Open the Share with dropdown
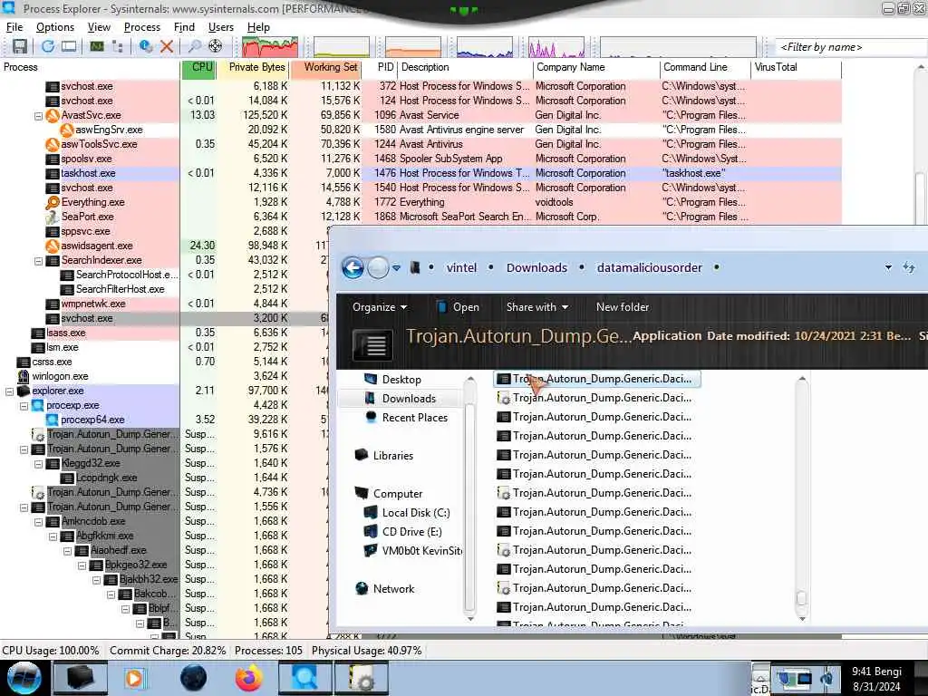Image resolution: width=928 pixels, height=696 pixels. point(536,307)
